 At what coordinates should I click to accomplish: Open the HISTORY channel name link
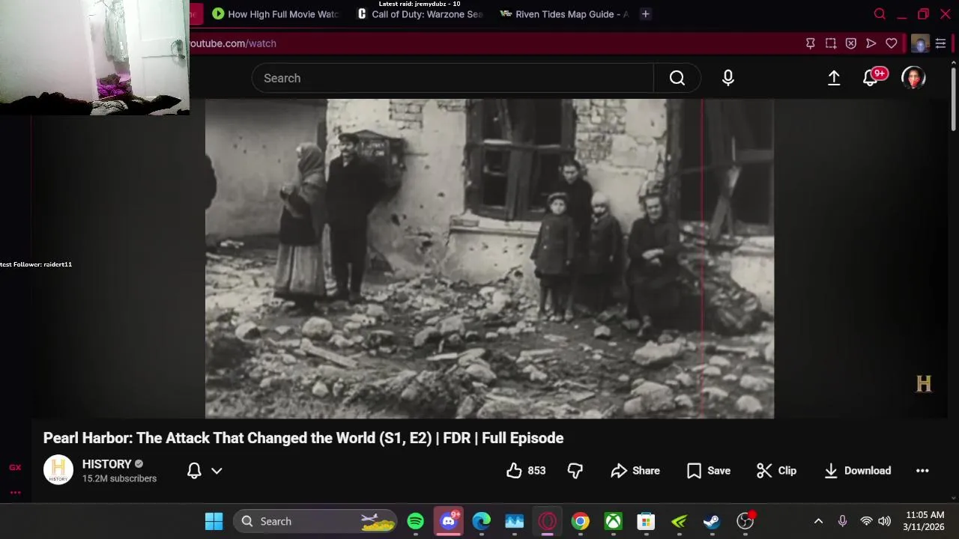[106, 464]
